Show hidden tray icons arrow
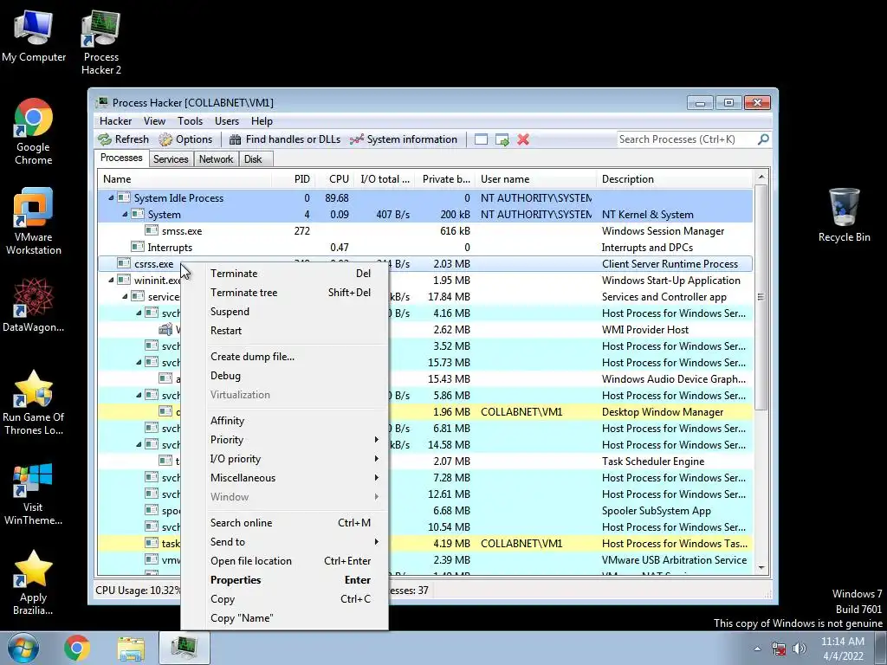The width and height of the screenshot is (887, 665). [757, 649]
